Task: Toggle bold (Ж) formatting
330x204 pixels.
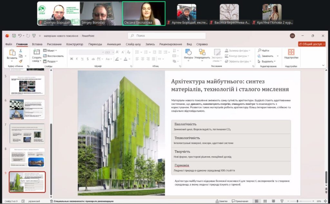Action: point(72,59)
